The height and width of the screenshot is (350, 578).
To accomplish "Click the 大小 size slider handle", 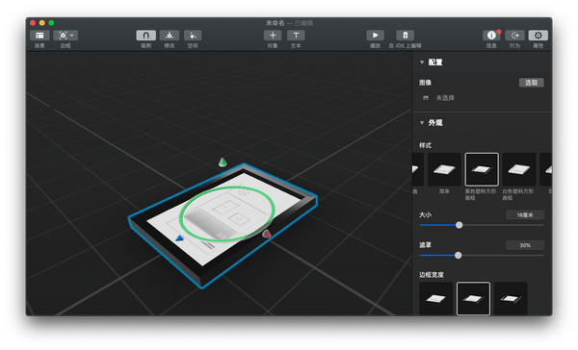I will 459,225.
